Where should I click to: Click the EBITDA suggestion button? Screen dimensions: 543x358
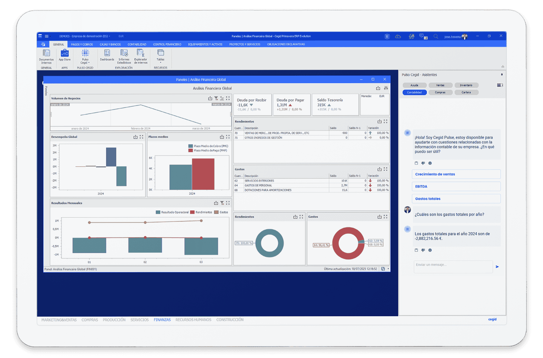456,186
